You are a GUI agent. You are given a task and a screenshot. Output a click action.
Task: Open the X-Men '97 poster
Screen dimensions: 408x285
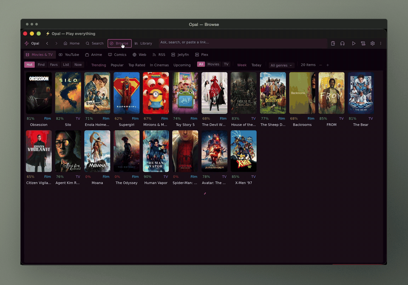(244, 151)
